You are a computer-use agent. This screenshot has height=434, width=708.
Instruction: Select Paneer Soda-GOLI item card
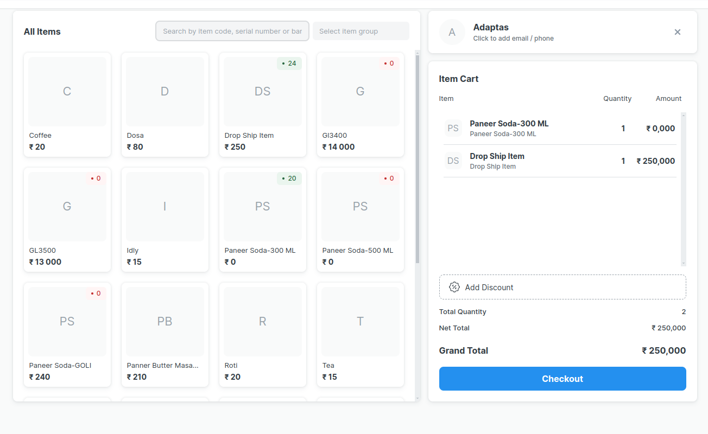pyautogui.click(x=67, y=335)
